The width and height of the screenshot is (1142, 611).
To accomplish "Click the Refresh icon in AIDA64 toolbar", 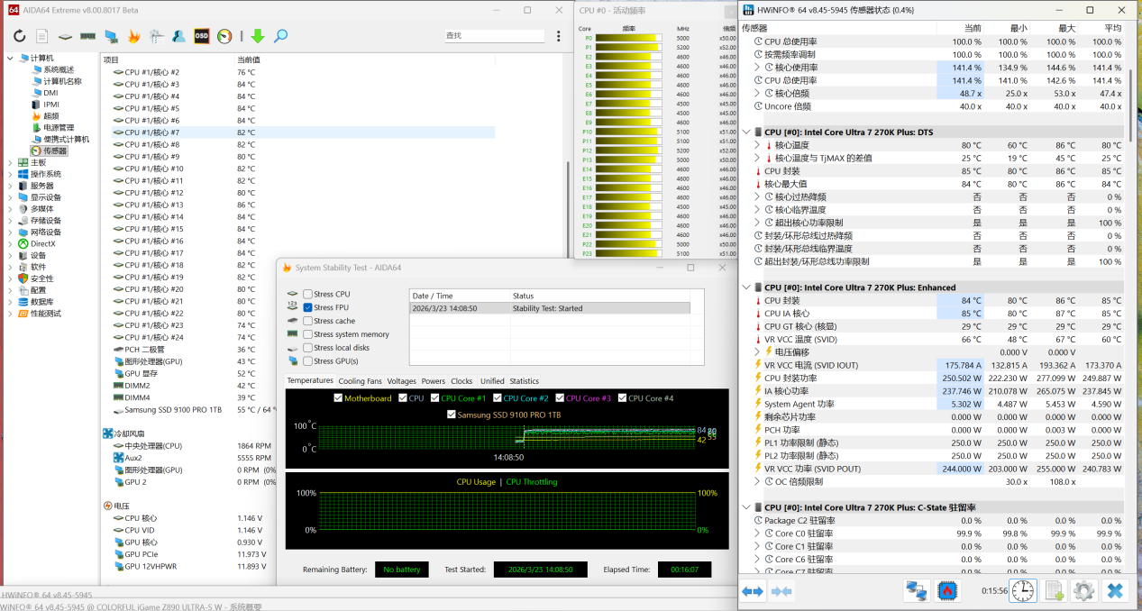I will coord(19,36).
